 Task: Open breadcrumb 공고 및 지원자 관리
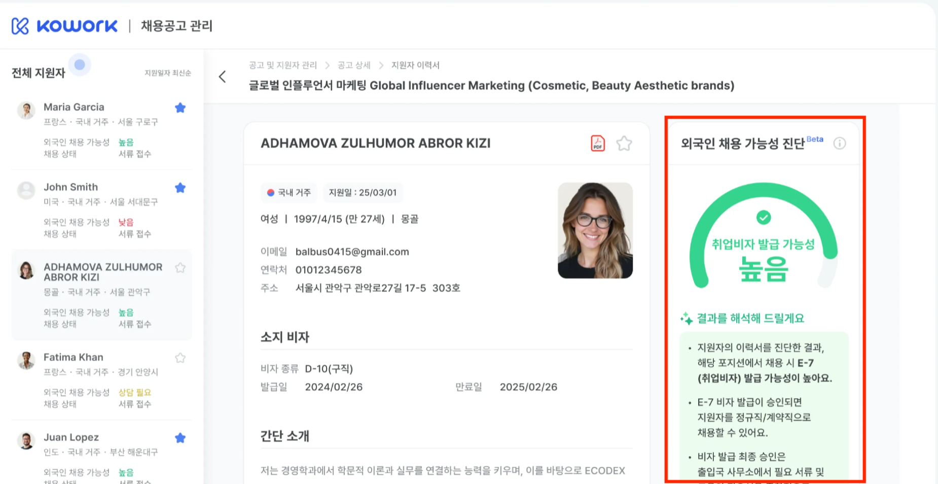282,65
